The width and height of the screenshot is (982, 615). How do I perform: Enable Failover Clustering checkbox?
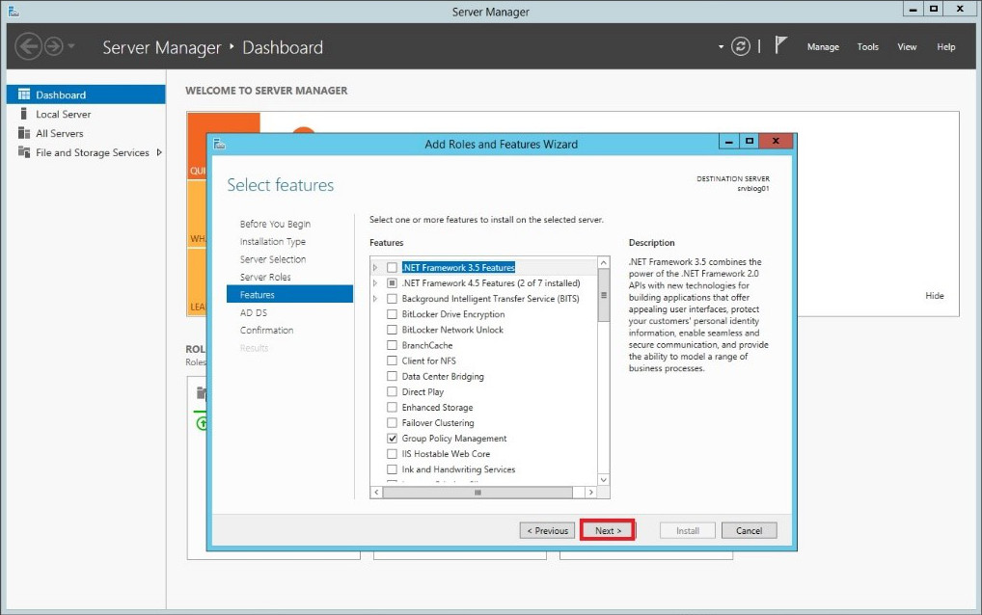pyautogui.click(x=392, y=422)
